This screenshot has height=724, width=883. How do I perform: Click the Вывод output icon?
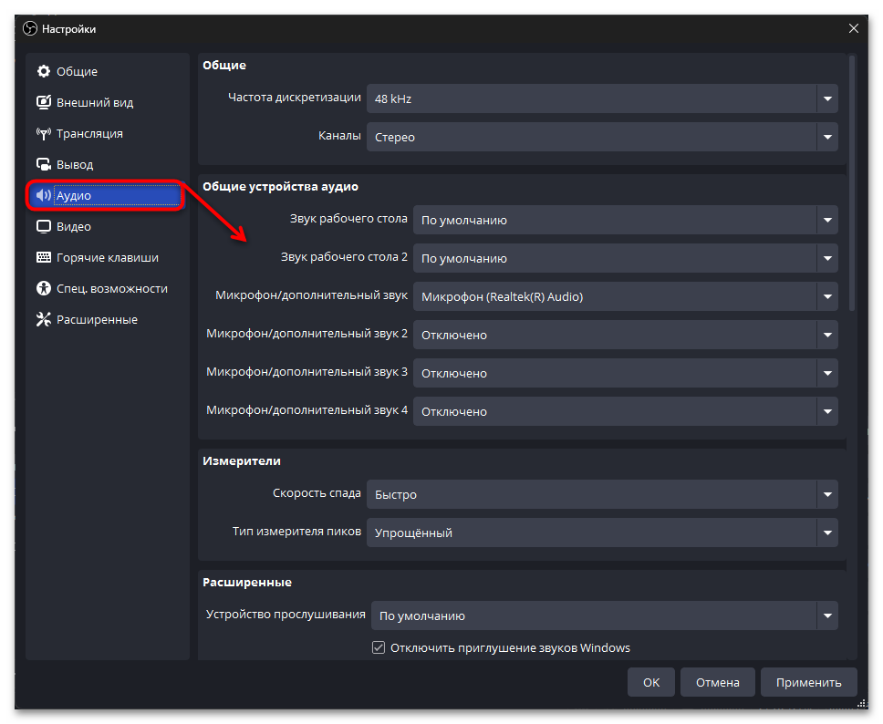(43, 165)
